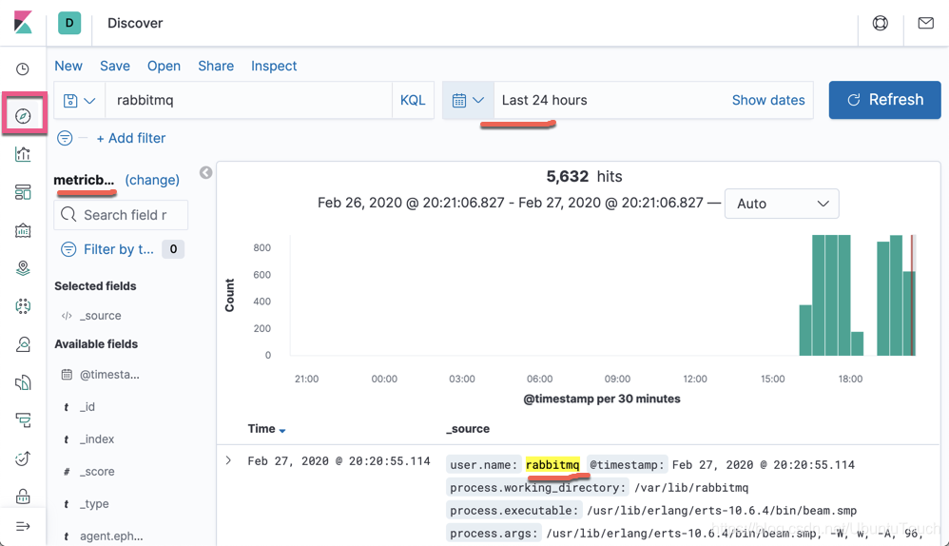Open the space selector D avatar
This screenshot has height=546, width=949.
(69, 23)
